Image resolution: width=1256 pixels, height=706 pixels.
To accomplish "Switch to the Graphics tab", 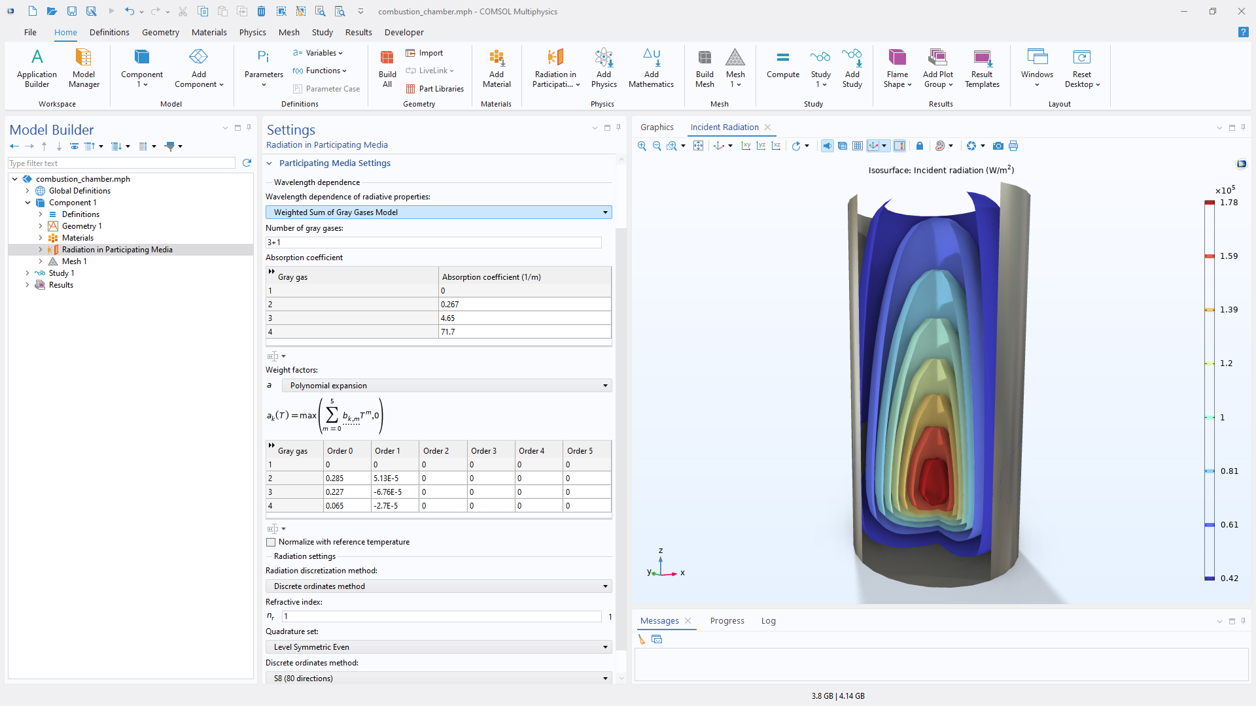I will 657,127.
